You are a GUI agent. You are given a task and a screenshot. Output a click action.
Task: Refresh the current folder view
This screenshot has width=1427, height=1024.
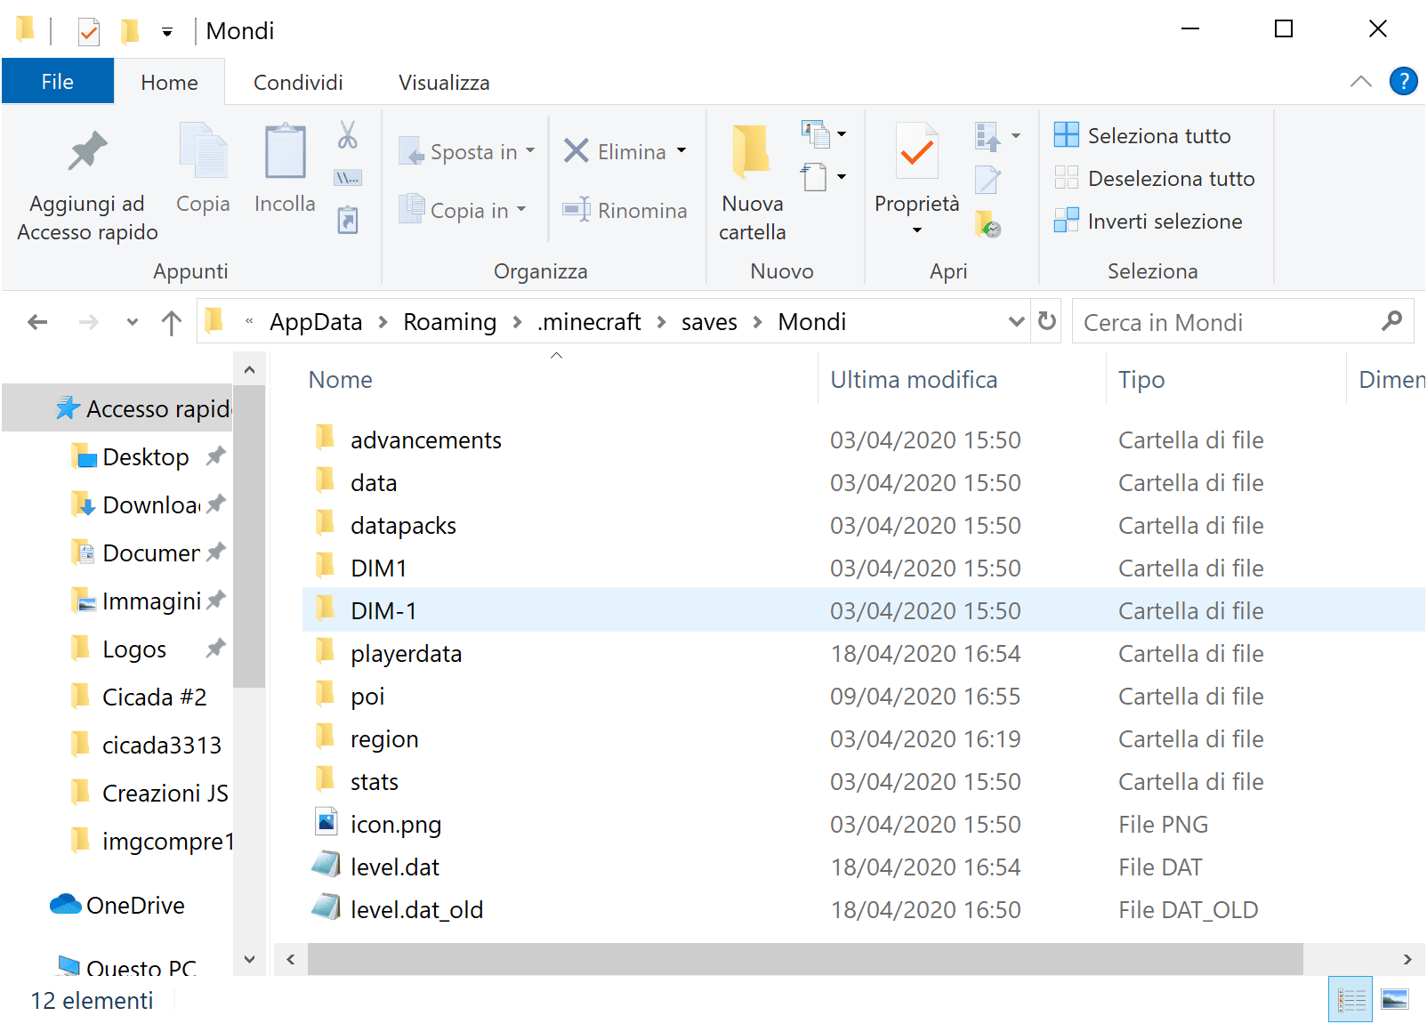[x=1047, y=321]
